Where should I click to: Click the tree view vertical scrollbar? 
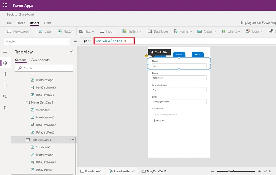pos(76,155)
